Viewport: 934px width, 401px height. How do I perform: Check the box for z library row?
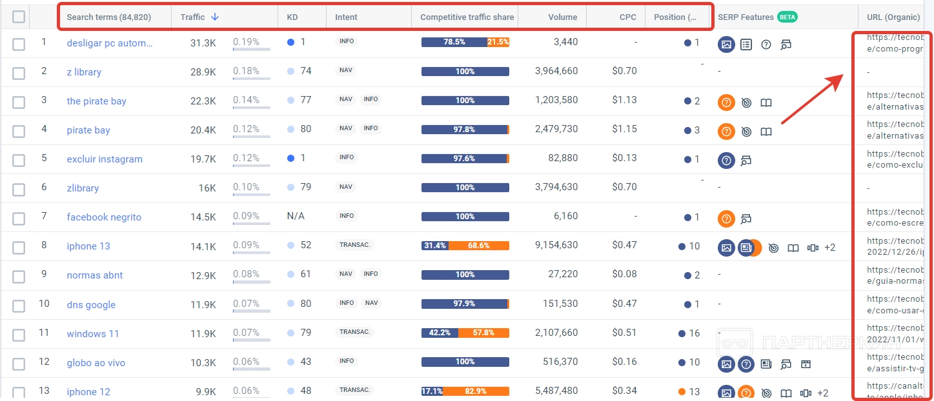tap(19, 73)
